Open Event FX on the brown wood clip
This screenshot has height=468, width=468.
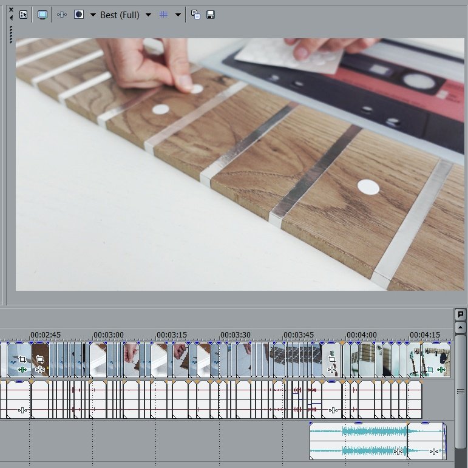coord(40,370)
